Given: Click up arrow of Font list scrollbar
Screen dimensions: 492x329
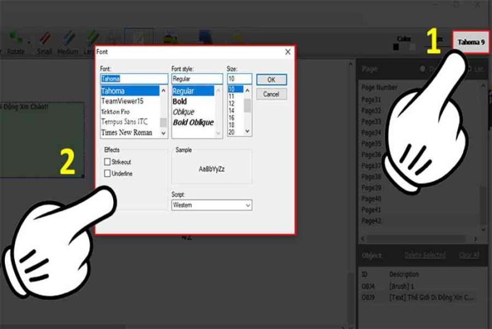Looking at the screenshot, I should point(164,90).
